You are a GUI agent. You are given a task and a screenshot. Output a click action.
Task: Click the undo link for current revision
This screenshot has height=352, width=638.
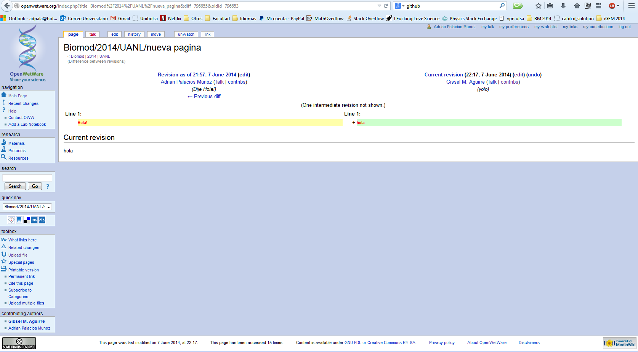(534, 75)
